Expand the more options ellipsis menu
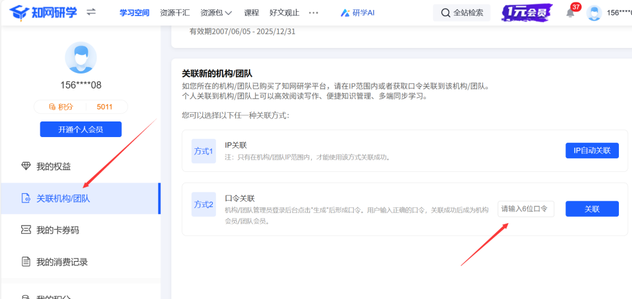 [314, 12]
